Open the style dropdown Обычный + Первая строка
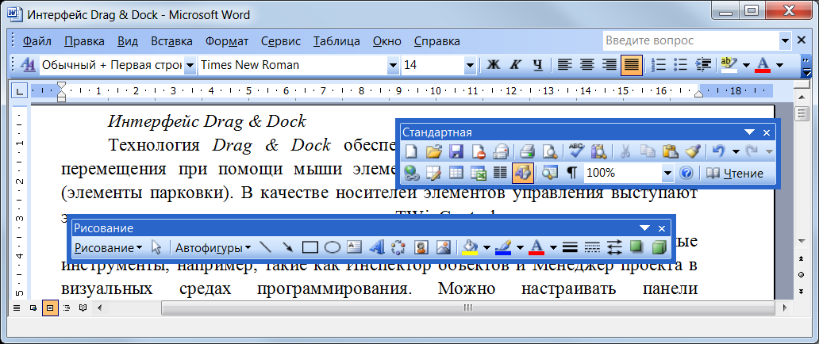 190,66
